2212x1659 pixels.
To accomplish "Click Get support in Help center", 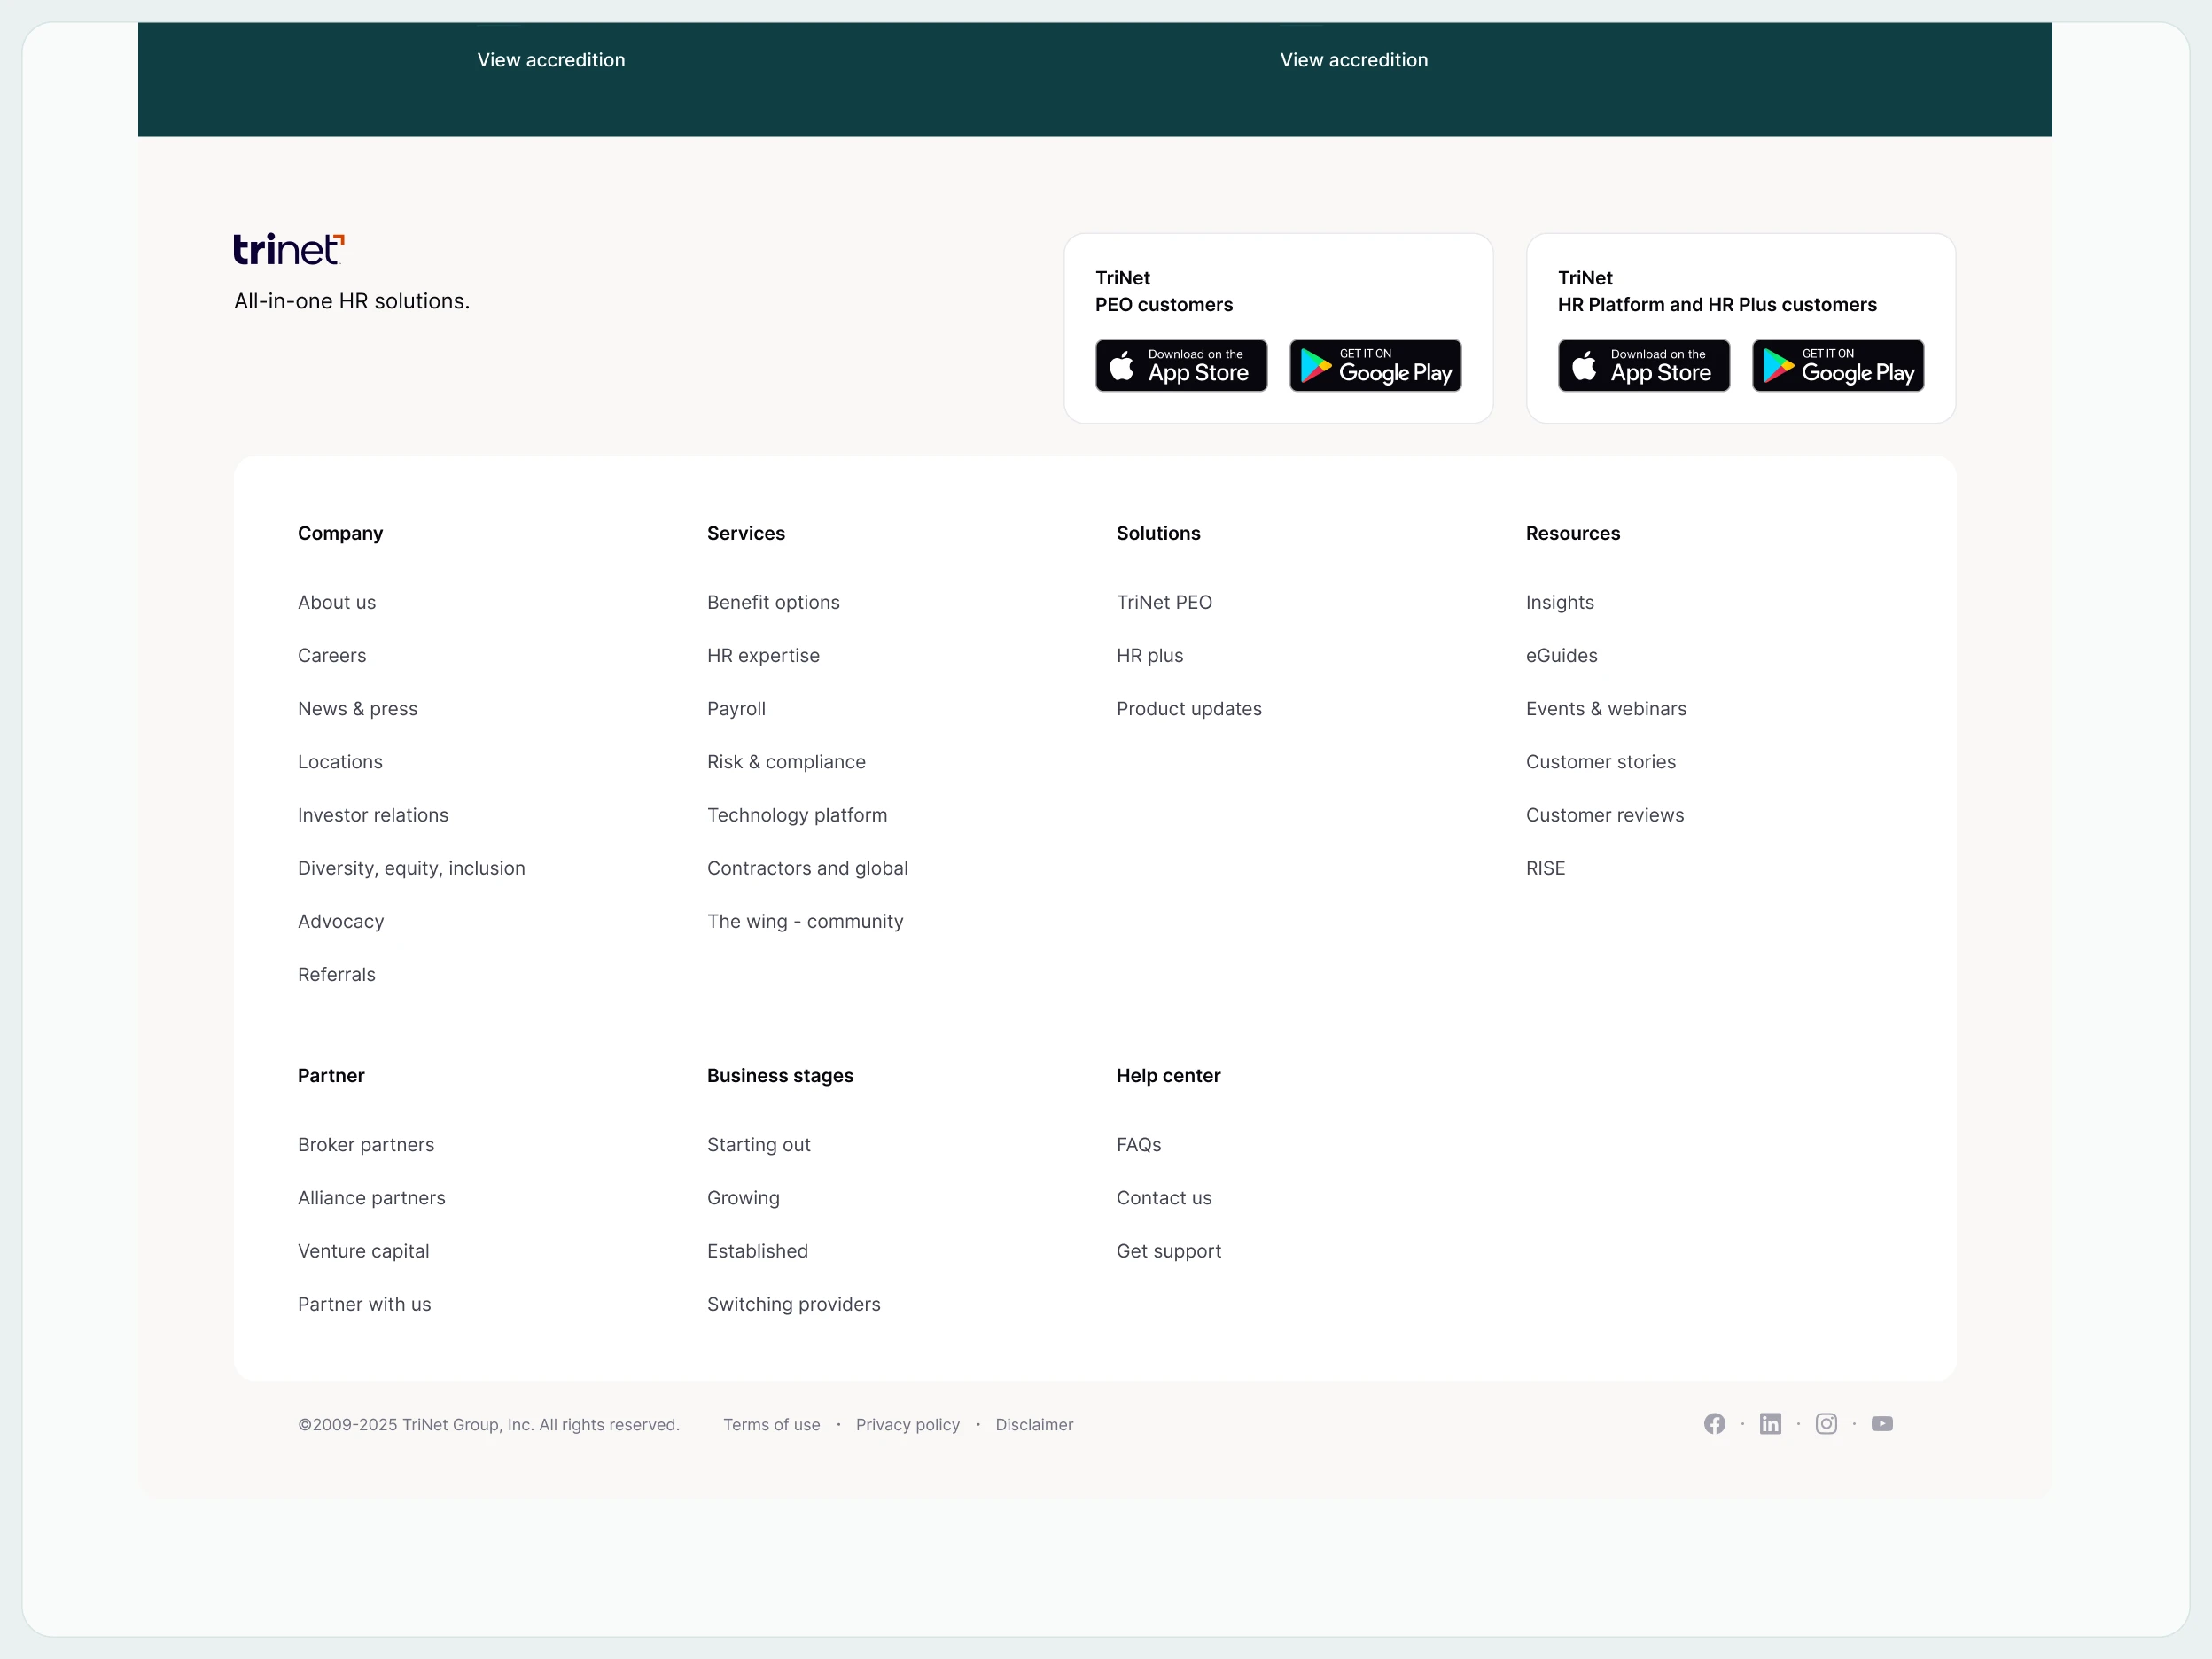I will point(1169,1251).
